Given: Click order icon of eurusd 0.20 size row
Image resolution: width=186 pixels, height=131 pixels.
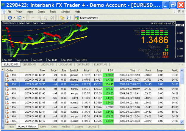Looking at the screenshot, I should [x=7, y=112].
